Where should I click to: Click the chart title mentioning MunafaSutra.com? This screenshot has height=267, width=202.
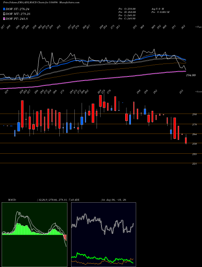(41, 2)
